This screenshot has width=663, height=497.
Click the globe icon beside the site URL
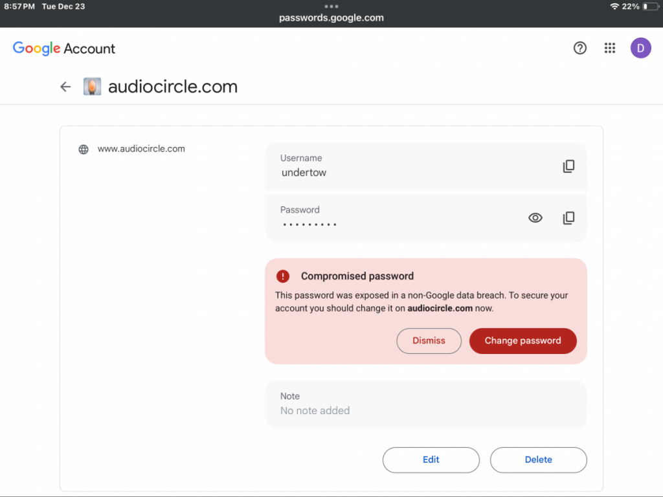click(84, 149)
